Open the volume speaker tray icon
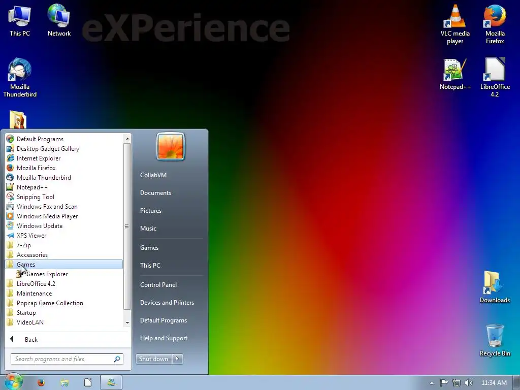Viewport: 520px width, 390px height. [x=469, y=383]
